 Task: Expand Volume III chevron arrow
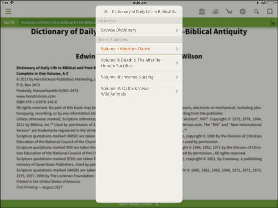[177, 77]
